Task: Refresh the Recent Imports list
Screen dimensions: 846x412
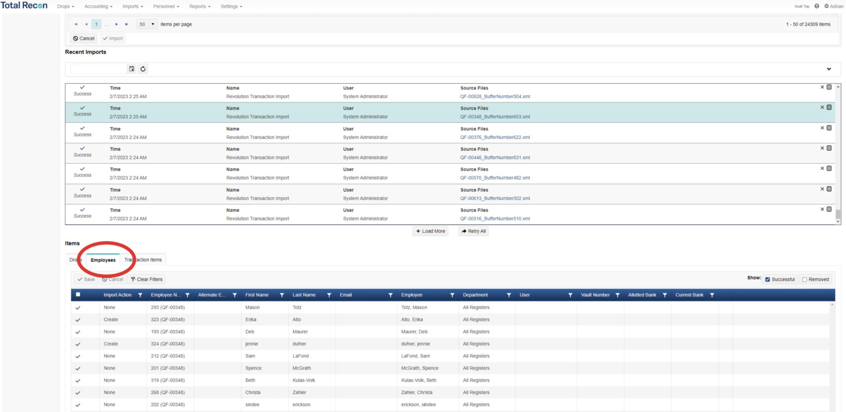Action: tap(143, 69)
